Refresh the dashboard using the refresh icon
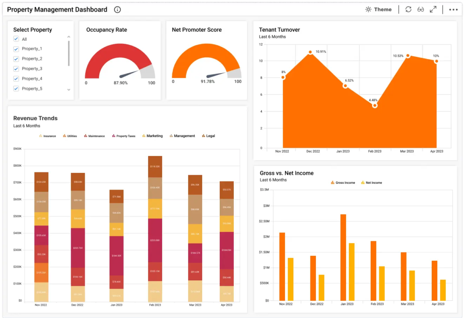The width and height of the screenshot is (464, 318). pos(408,10)
